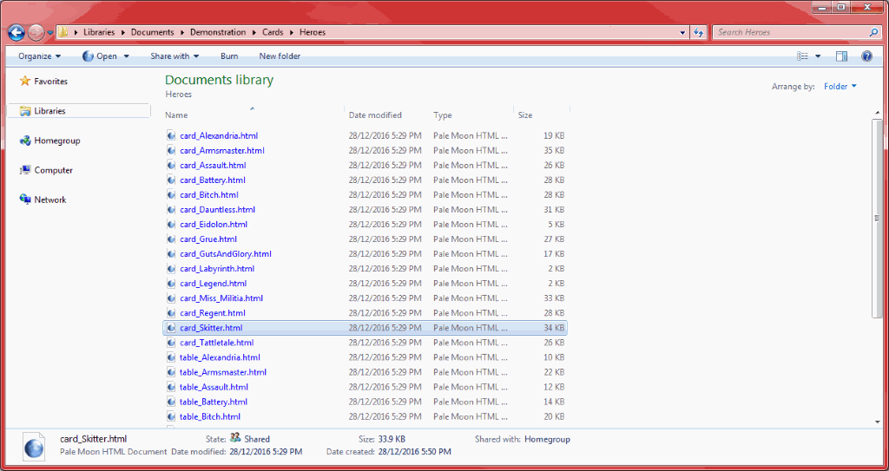Select the card_Grue.html file icon

coord(171,239)
